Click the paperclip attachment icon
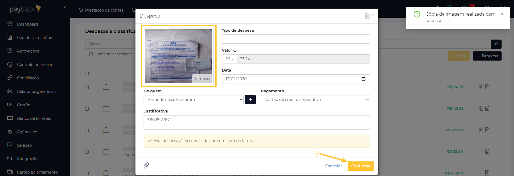Viewport: 514px width, 176px height. pos(146,166)
